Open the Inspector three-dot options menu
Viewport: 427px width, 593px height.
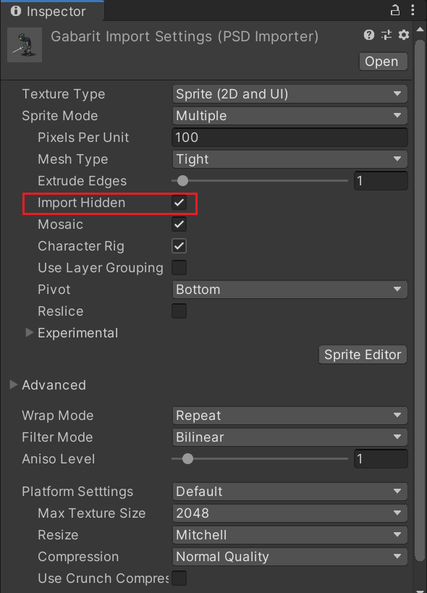(413, 10)
